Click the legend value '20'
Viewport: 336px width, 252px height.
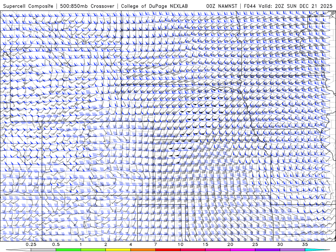coord(230,244)
